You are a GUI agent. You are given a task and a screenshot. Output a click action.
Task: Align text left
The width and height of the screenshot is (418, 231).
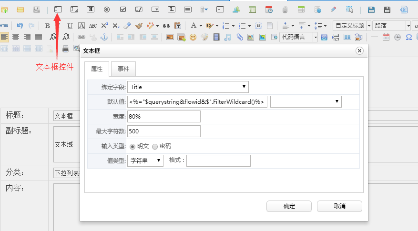(4, 37)
